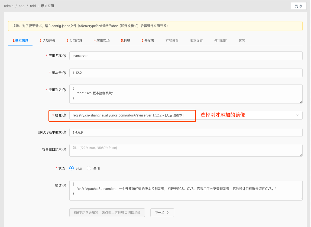Click the yellow config.jsonc hint banner text
The image size is (311, 227).
(90, 26)
